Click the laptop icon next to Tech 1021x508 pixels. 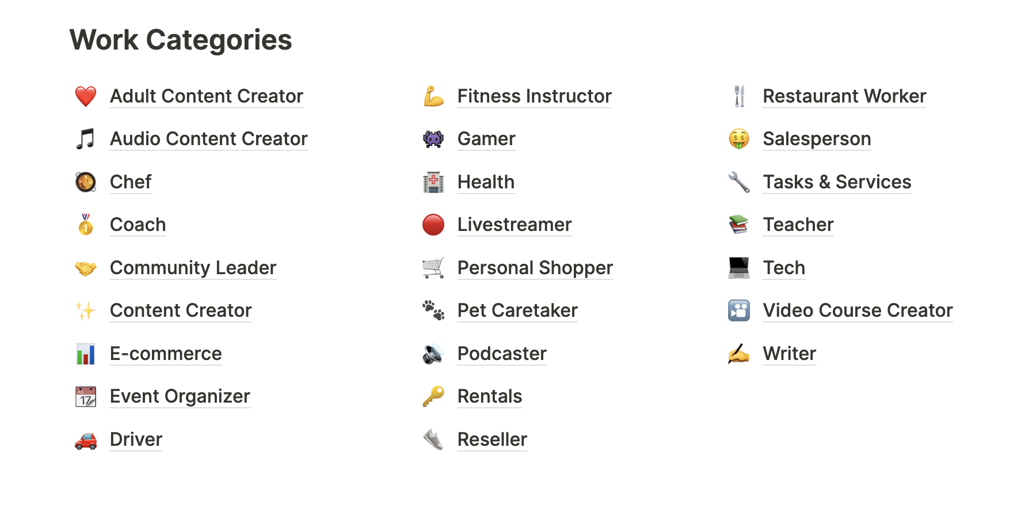[738, 268]
